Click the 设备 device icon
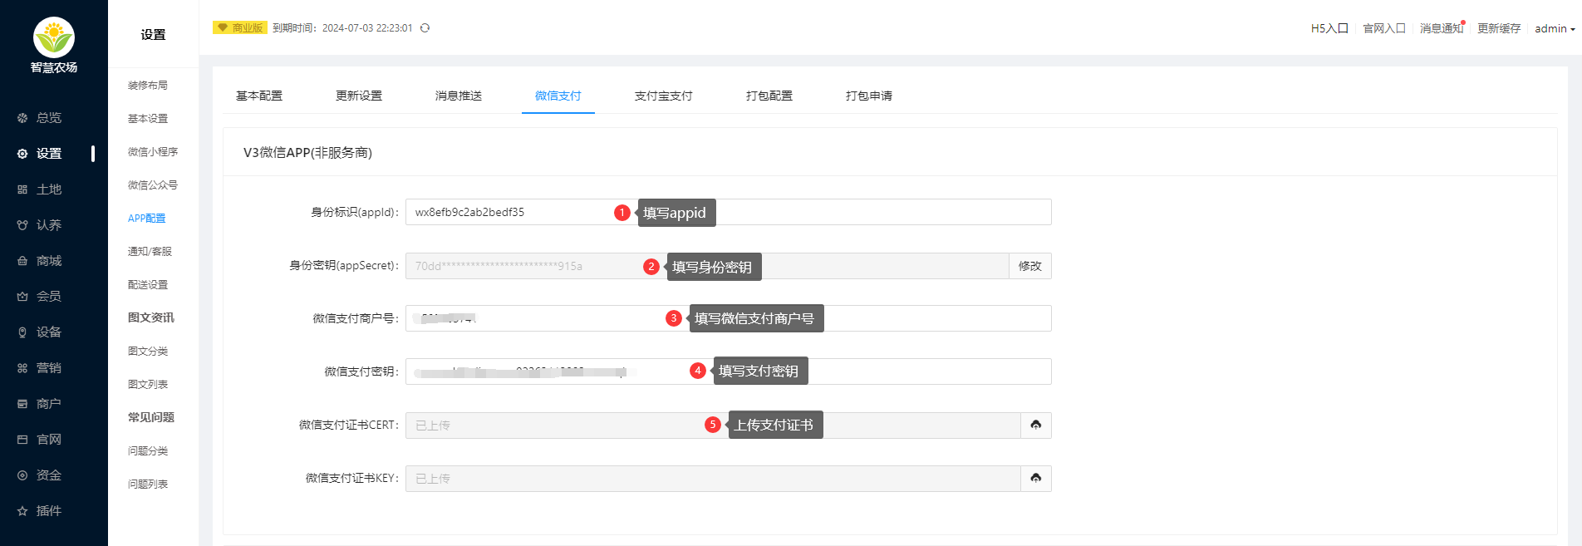The width and height of the screenshot is (1582, 546). pos(22,332)
